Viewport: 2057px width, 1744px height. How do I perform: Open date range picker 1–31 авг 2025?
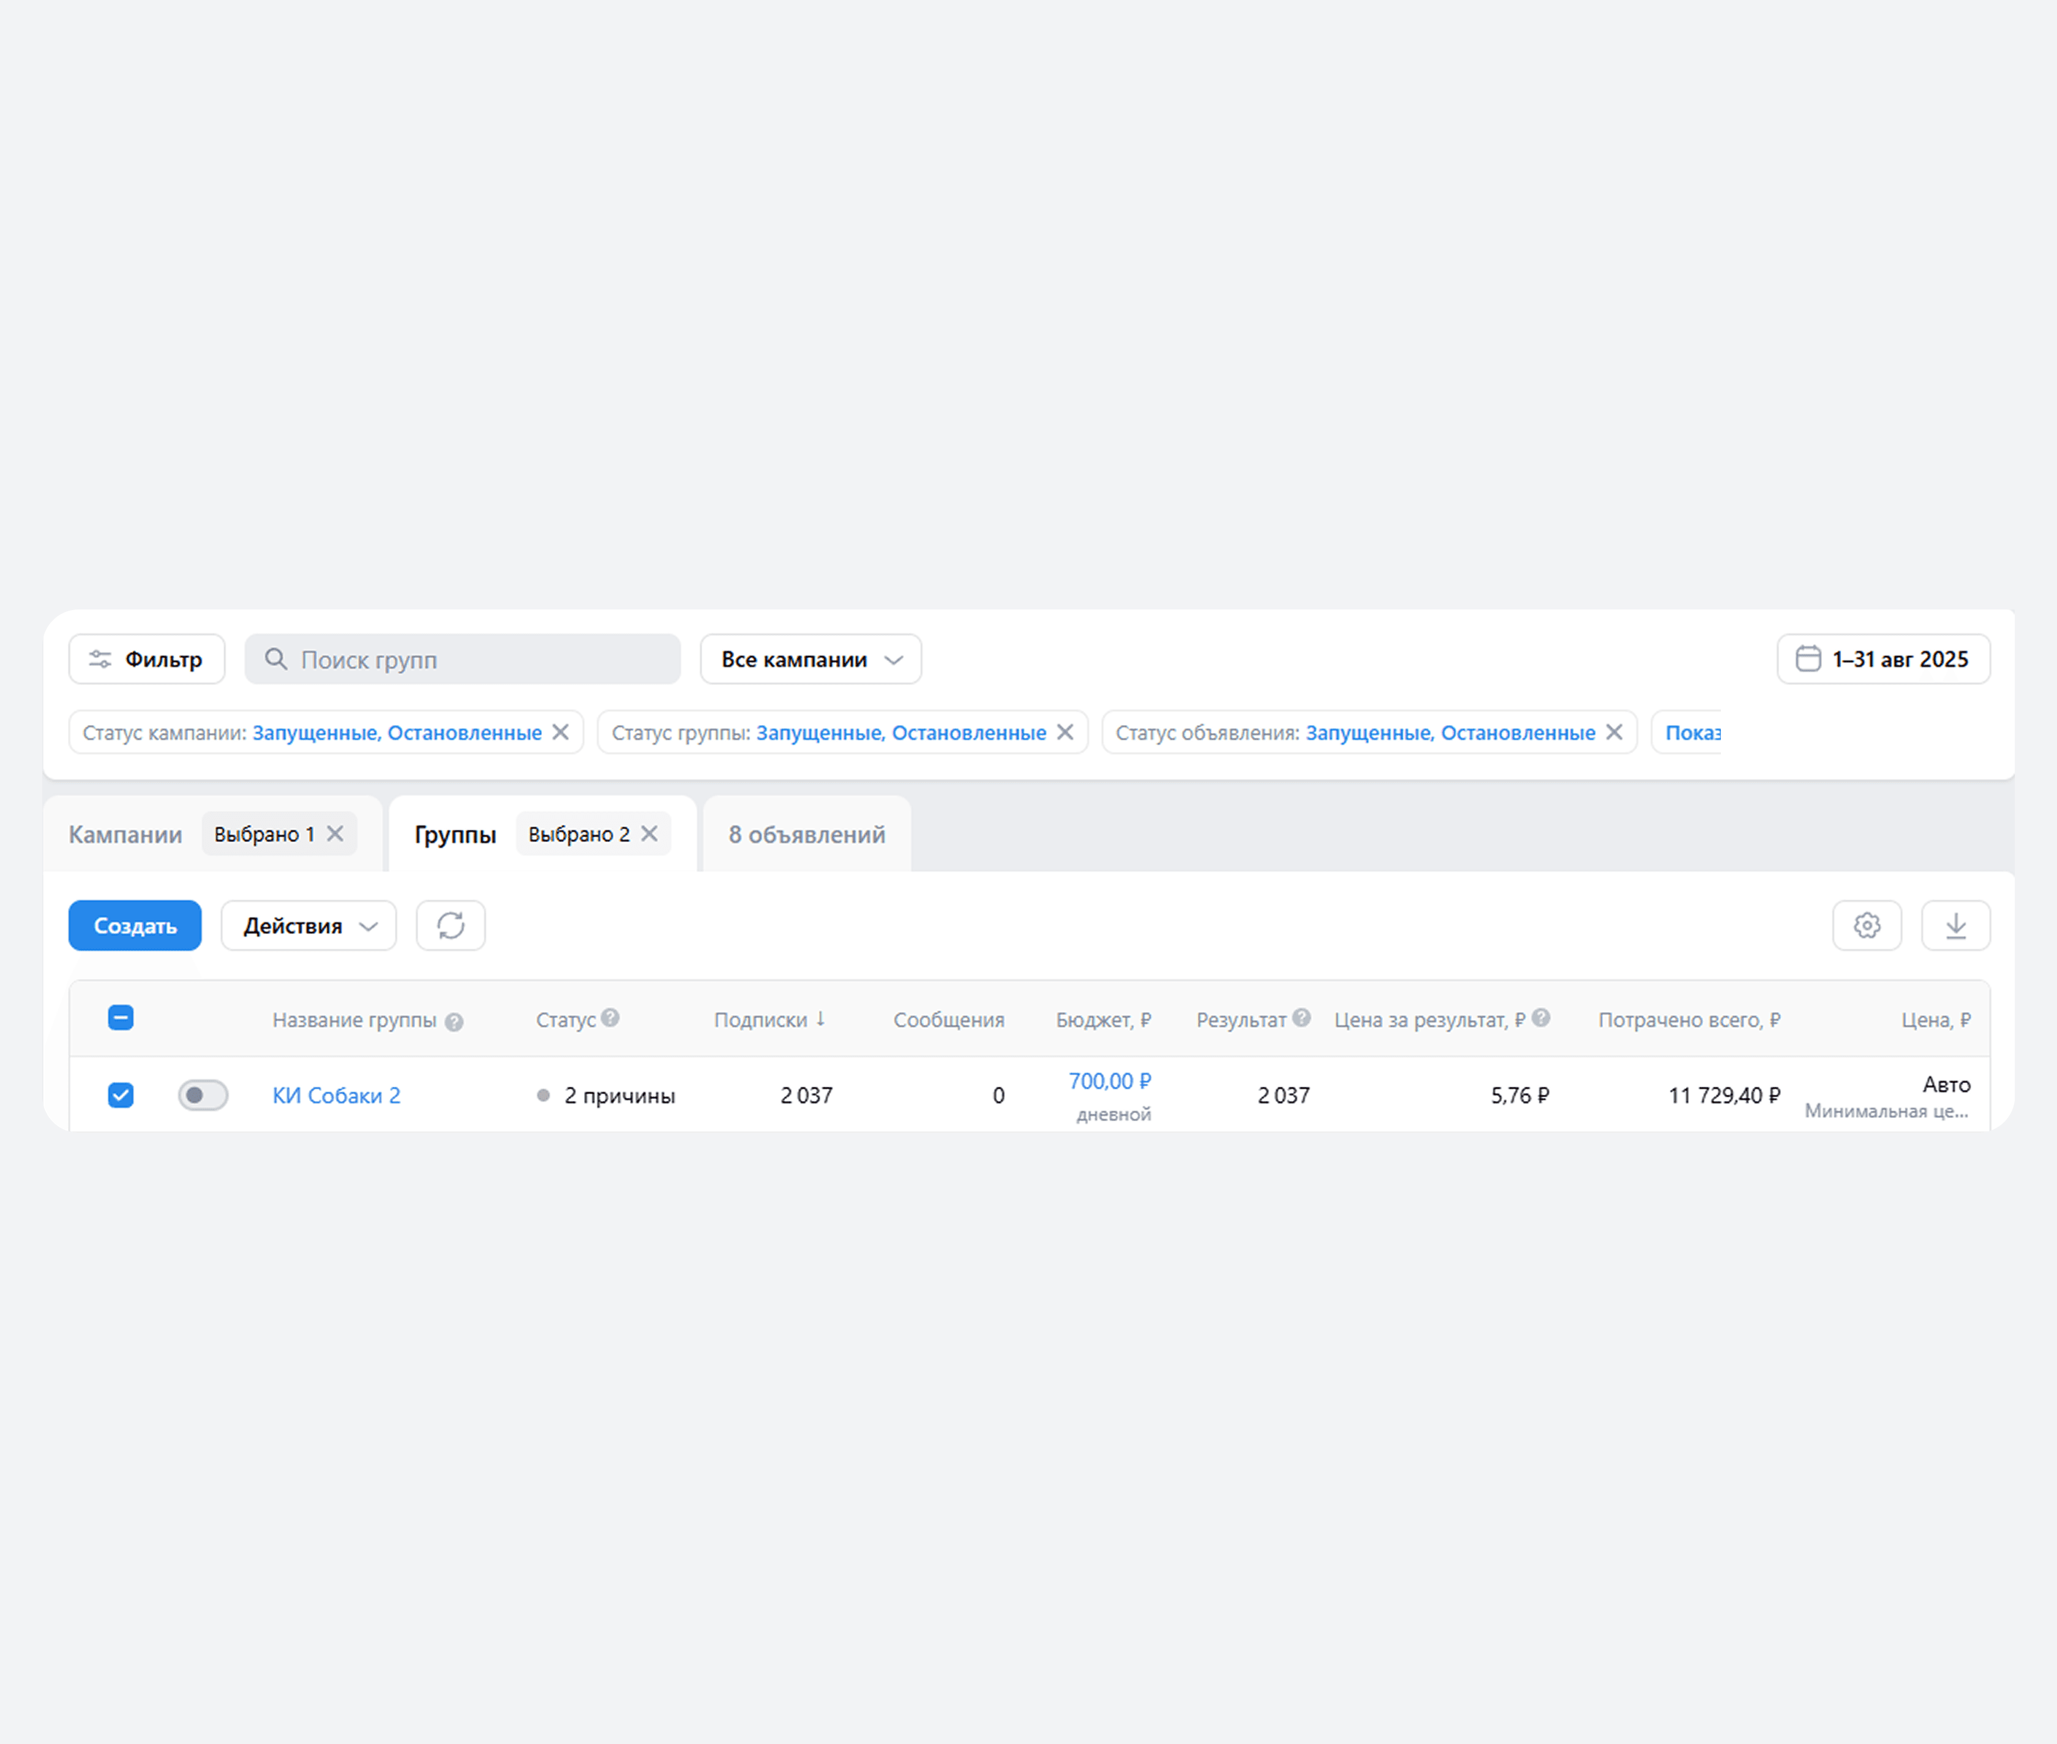click(x=1883, y=660)
